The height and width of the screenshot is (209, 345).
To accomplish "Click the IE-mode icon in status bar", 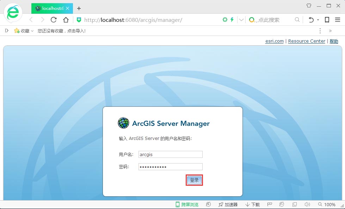I will [282, 204].
